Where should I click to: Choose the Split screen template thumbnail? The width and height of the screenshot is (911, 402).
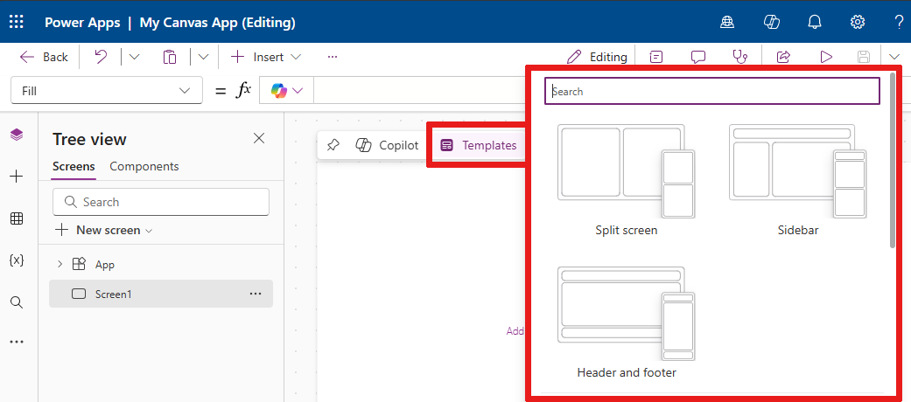tap(626, 172)
